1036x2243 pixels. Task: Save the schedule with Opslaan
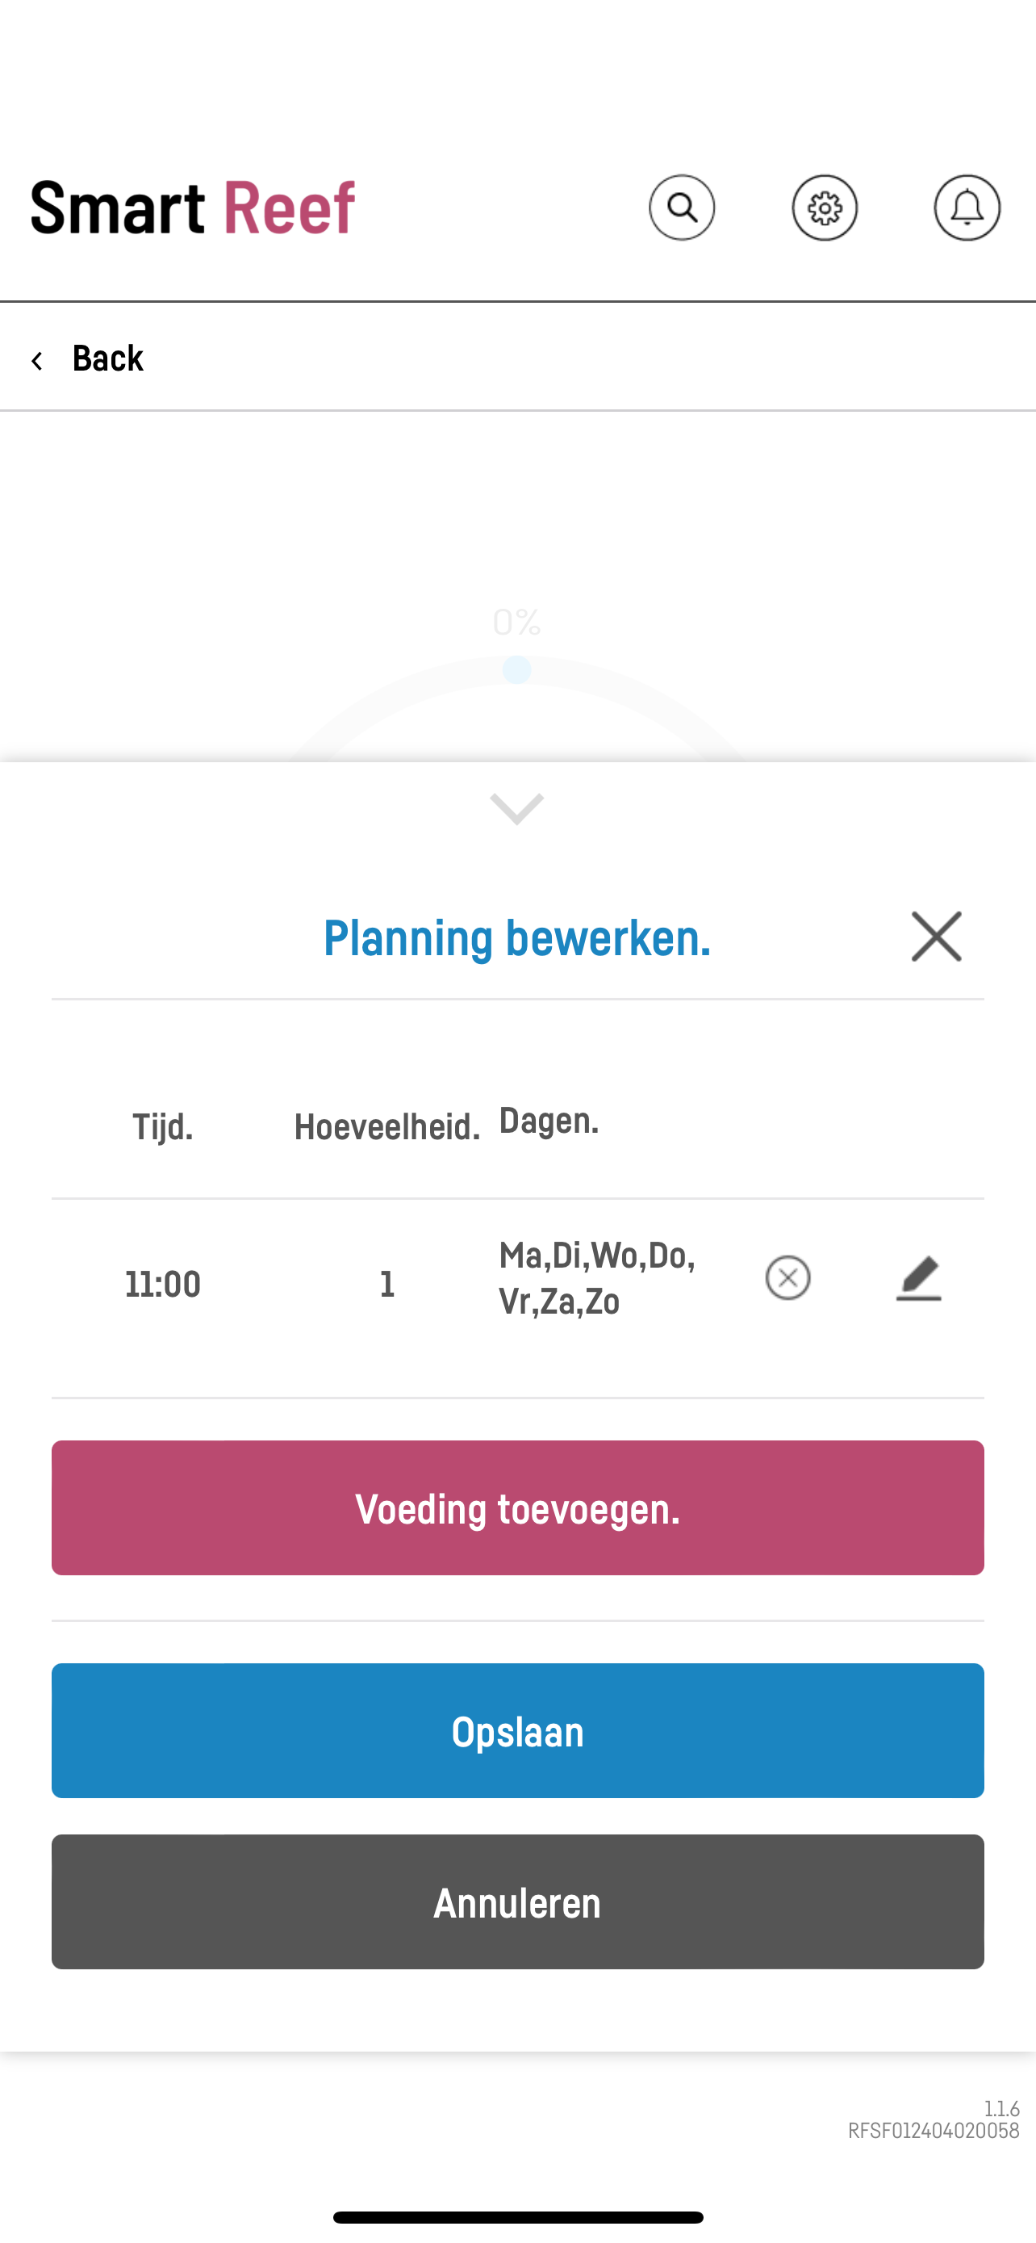517,1730
